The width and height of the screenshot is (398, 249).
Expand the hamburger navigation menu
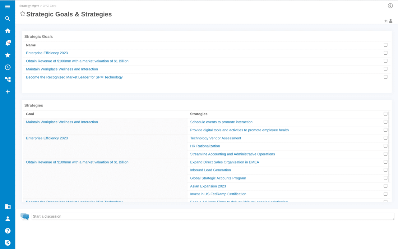pos(7,6)
